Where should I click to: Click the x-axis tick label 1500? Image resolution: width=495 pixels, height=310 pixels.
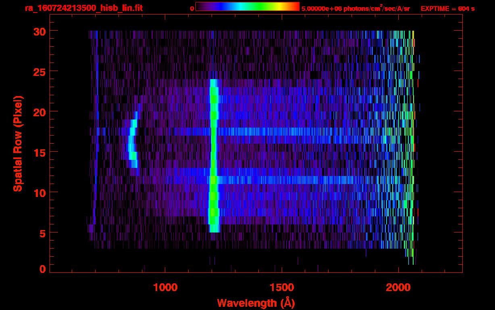pyautogui.click(x=282, y=287)
